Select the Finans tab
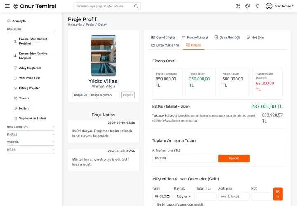This screenshot has height=206, width=297. click(x=193, y=45)
